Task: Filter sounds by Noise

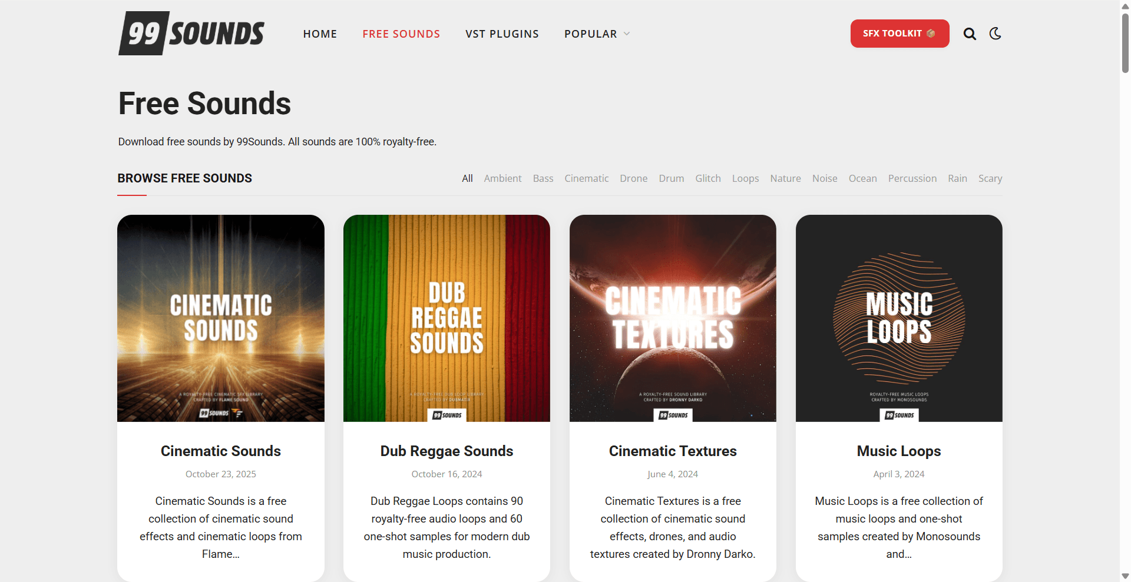Action: point(825,178)
